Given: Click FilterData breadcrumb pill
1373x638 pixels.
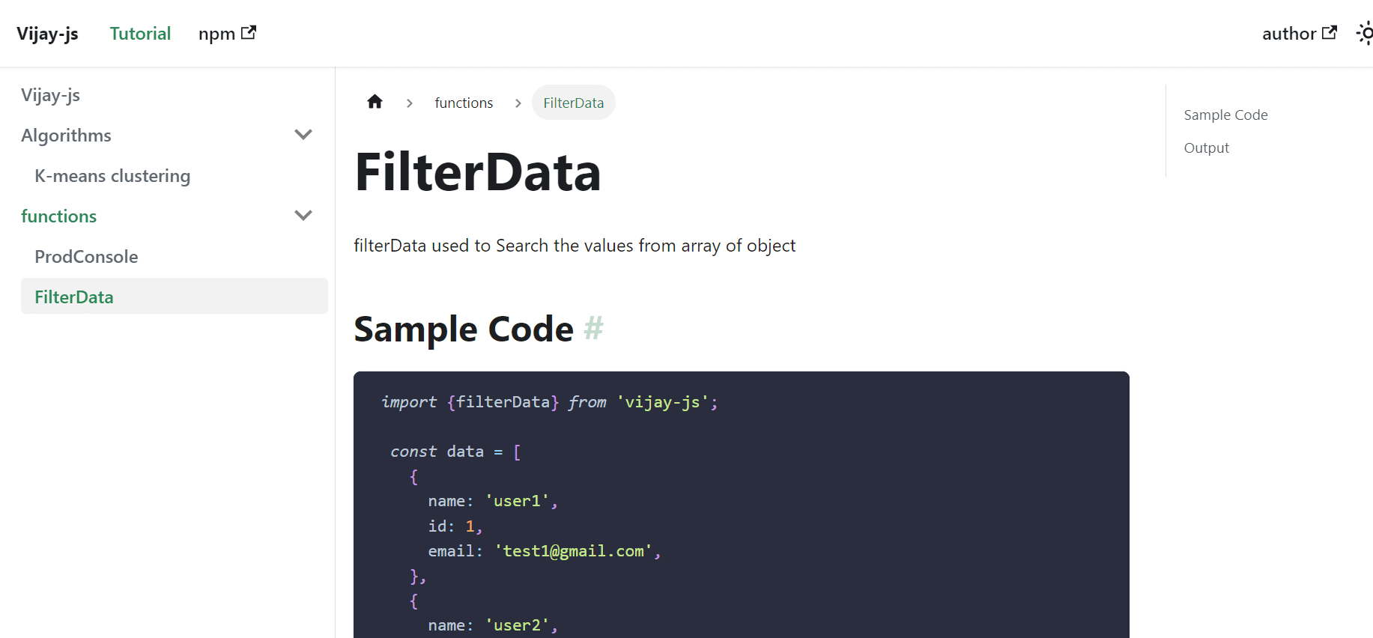Looking at the screenshot, I should click(573, 103).
